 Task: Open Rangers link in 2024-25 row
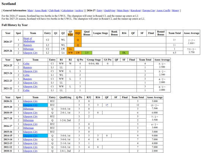tap(28, 67)
